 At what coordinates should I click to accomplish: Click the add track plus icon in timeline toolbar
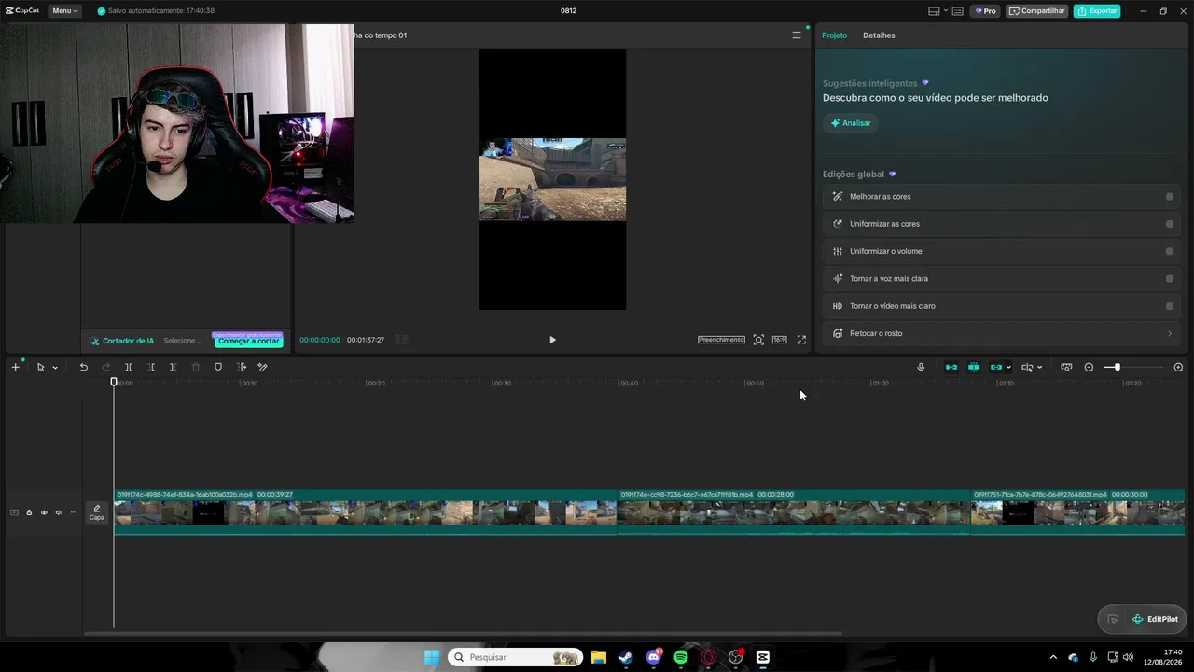15,367
